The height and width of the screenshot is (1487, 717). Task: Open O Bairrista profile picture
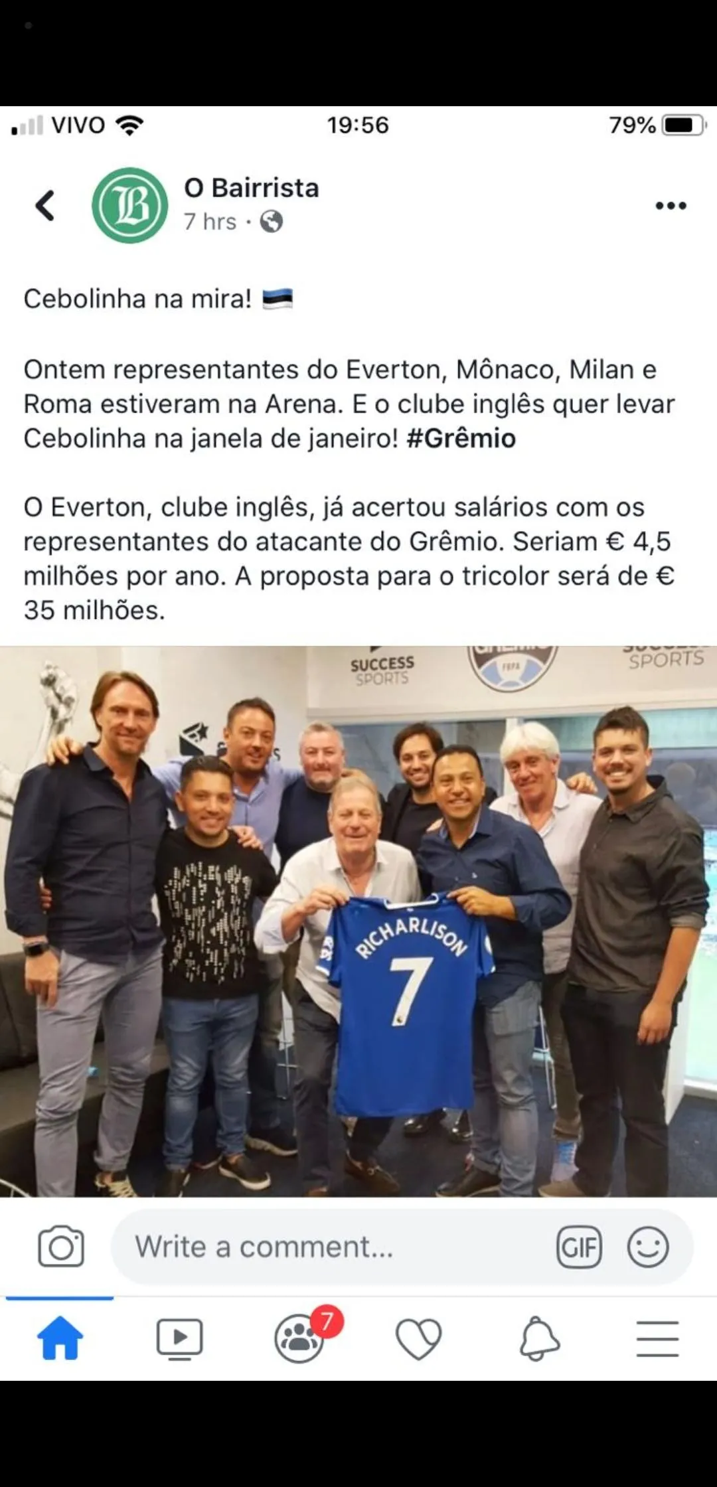pos(130,205)
